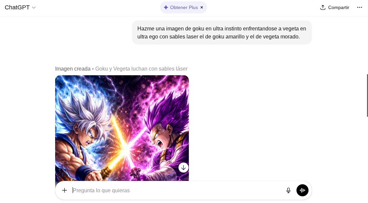Open the three-dot more options menu
The width and height of the screenshot is (368, 203).
(360, 7)
